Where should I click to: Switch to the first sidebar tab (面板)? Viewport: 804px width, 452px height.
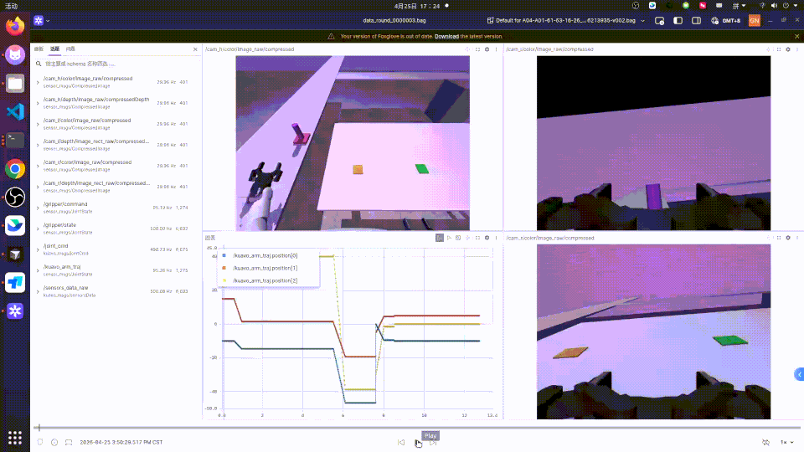pyautogui.click(x=39, y=50)
